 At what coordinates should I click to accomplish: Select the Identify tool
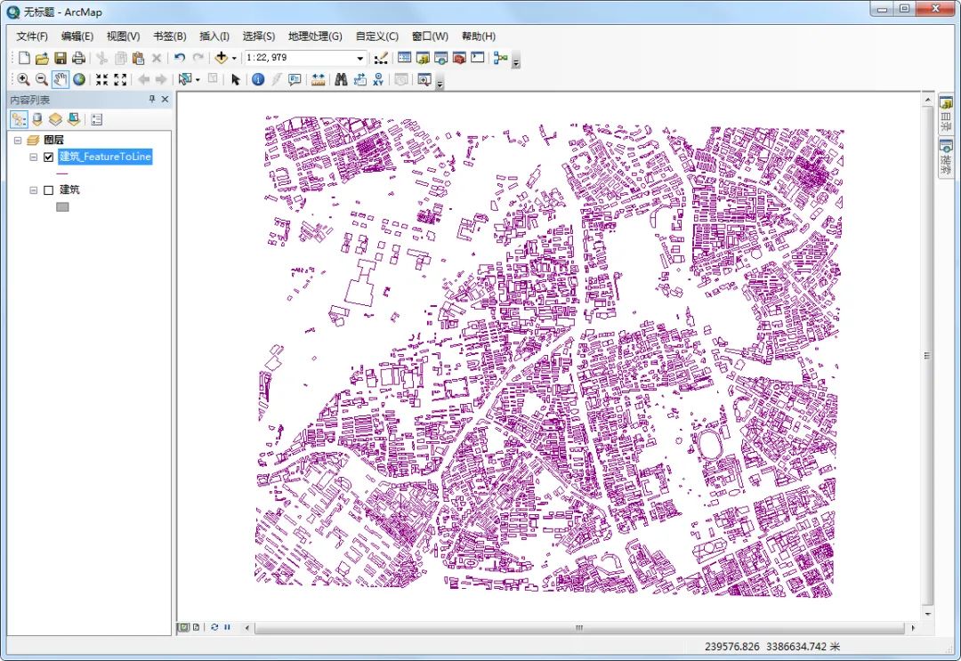[258, 80]
